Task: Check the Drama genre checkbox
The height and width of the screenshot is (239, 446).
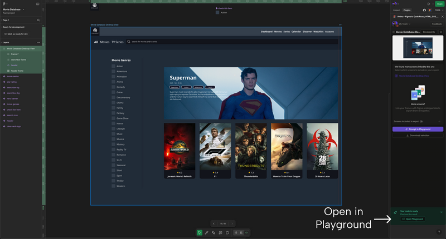Action: (x=114, y=103)
